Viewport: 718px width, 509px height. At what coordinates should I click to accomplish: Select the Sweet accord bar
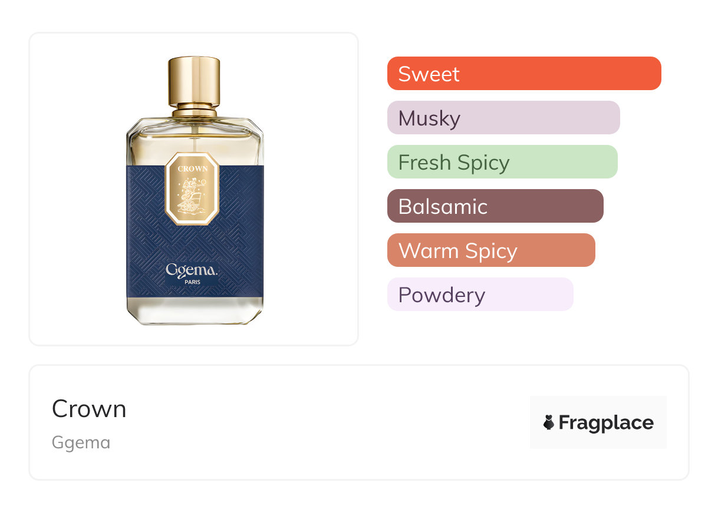(x=524, y=74)
